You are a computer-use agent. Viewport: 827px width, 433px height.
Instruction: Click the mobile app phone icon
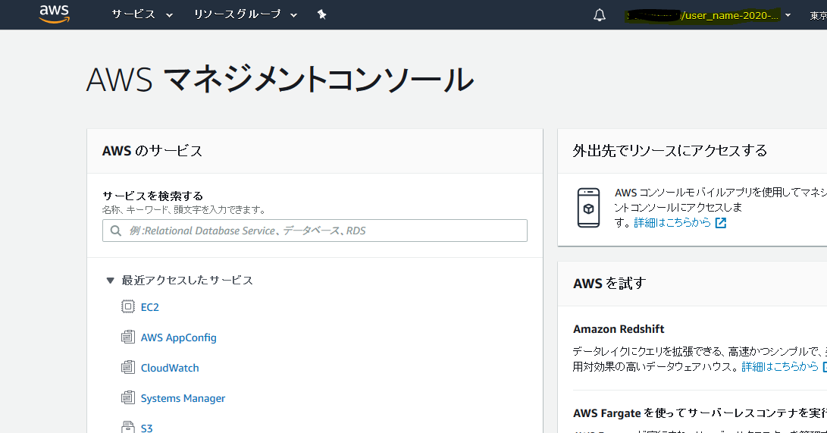589,208
